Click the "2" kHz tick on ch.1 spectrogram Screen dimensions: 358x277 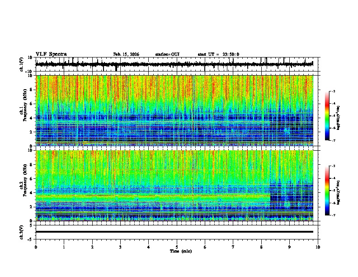tap(31, 132)
